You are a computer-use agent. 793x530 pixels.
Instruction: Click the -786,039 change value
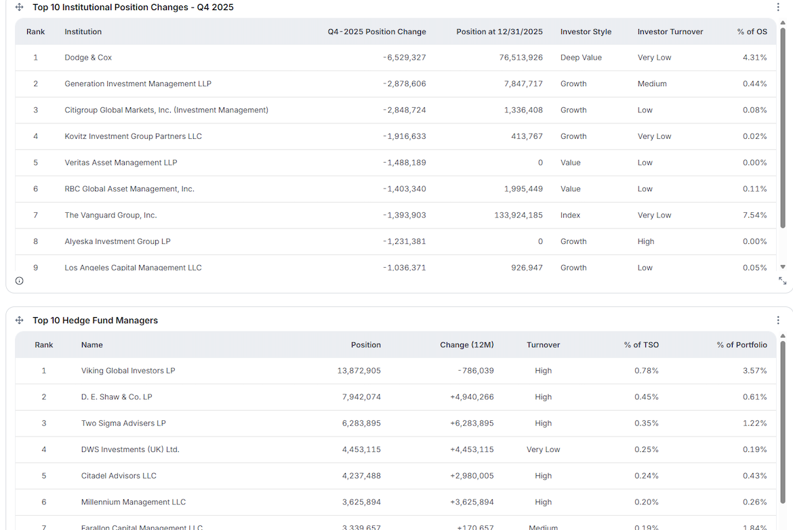pos(476,371)
